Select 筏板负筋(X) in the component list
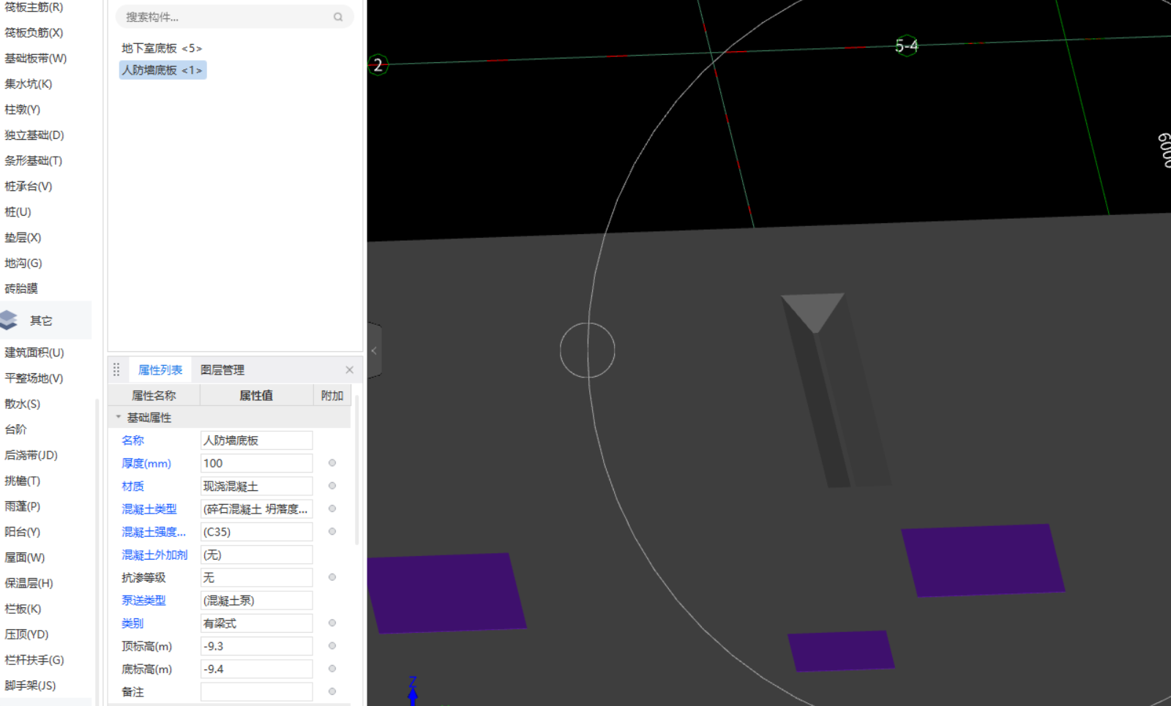 34,33
